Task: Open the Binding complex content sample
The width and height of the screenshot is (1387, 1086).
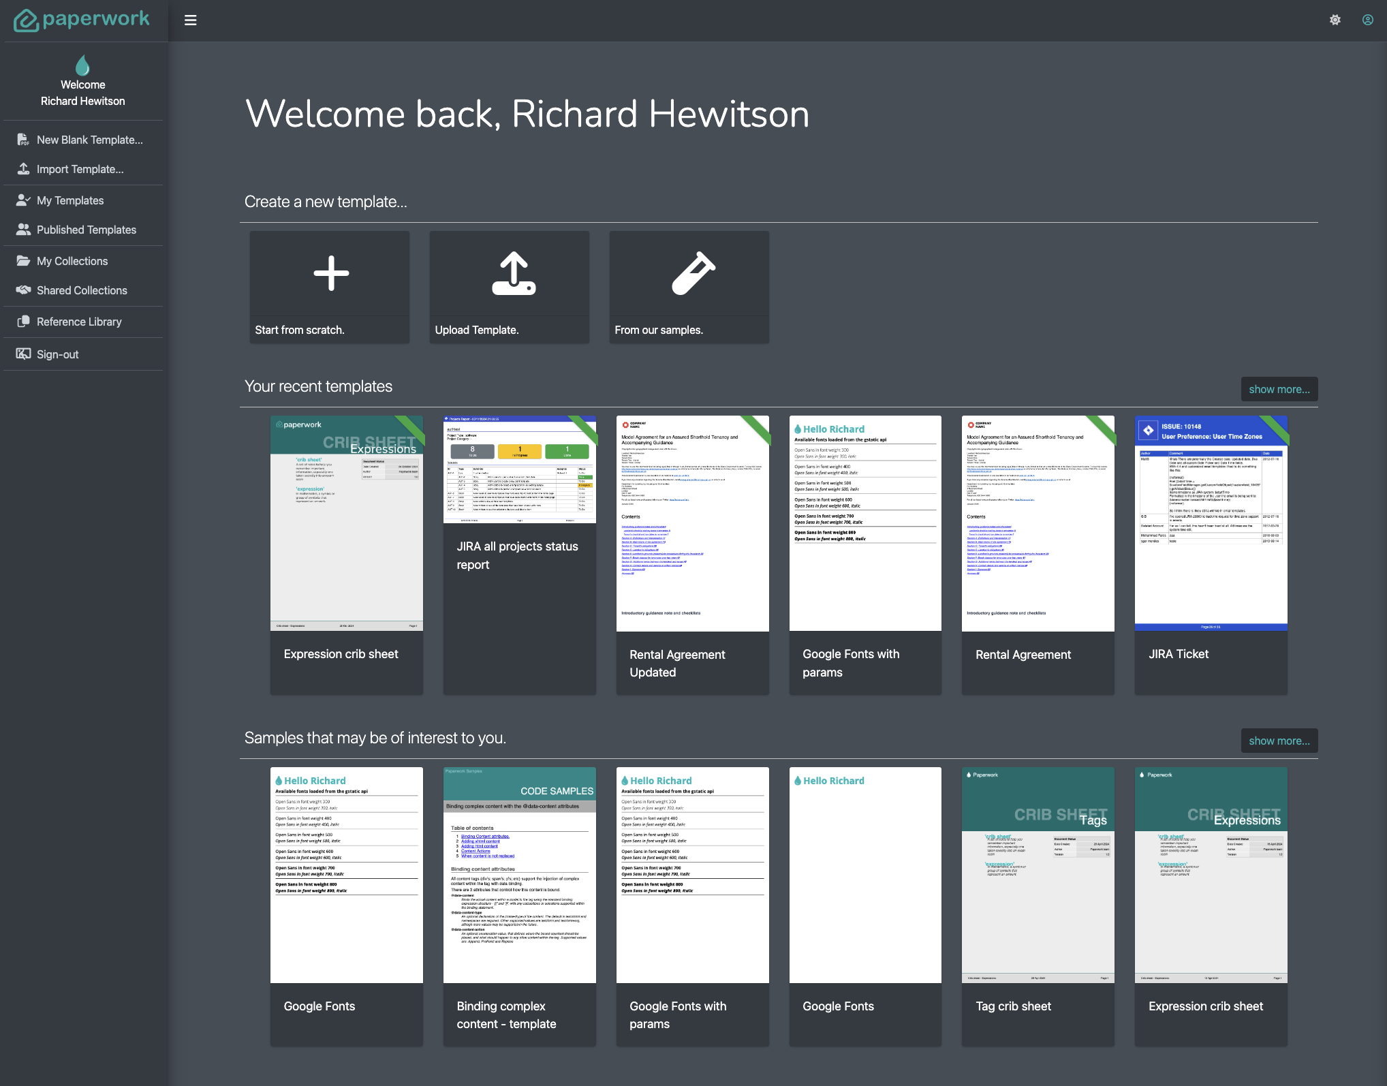Action: click(519, 875)
